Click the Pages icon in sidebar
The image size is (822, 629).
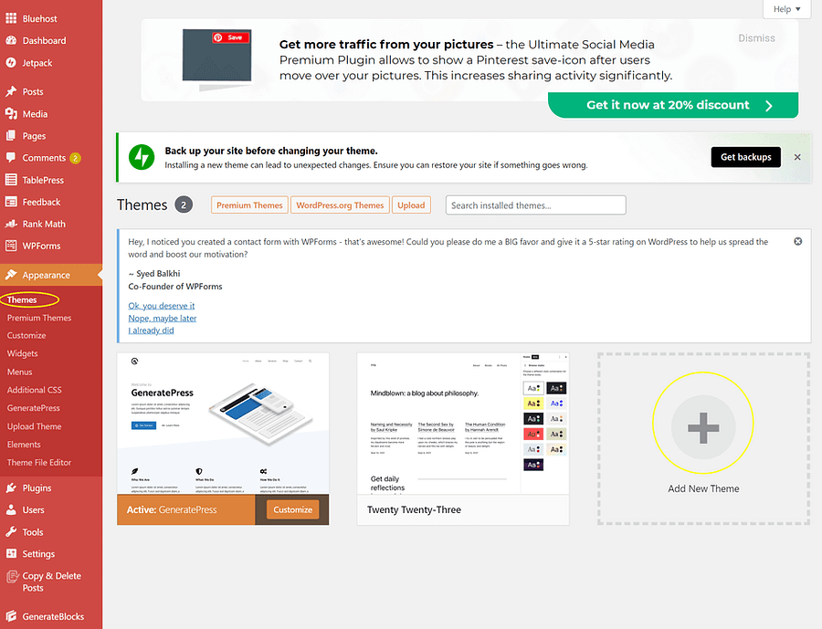tap(11, 136)
